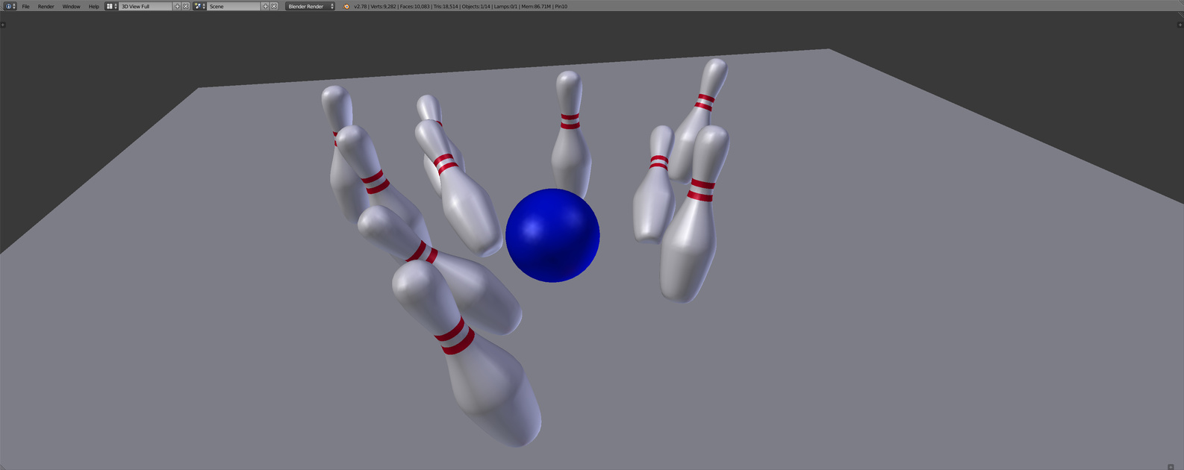The width and height of the screenshot is (1184, 470).
Task: Expand properties region with top-right plus
Action: [x=1180, y=25]
